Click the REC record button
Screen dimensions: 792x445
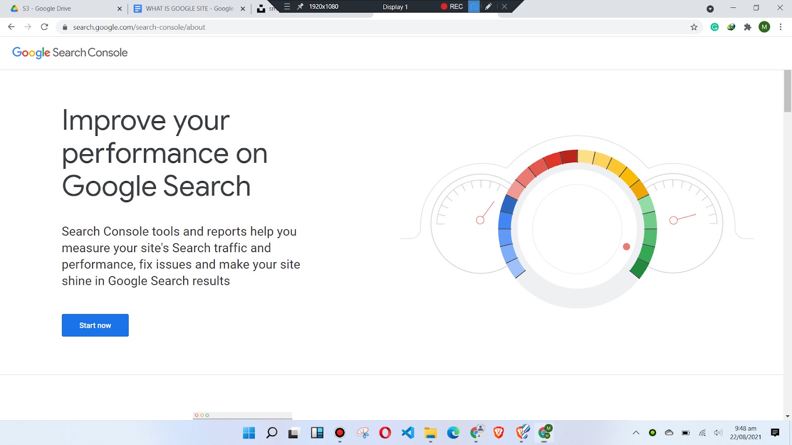tap(452, 6)
